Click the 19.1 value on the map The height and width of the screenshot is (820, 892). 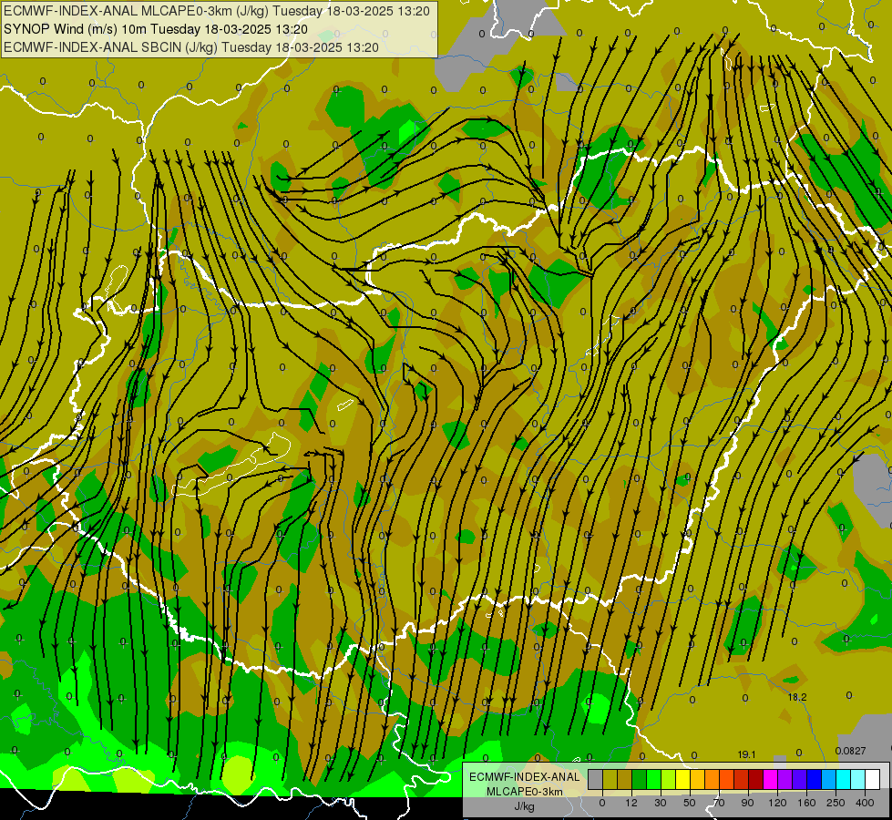746,754
